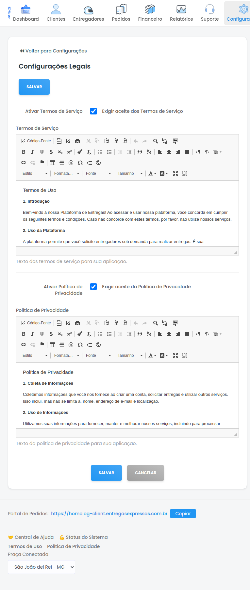Insert table in Termos de Serviço editor

[53, 163]
